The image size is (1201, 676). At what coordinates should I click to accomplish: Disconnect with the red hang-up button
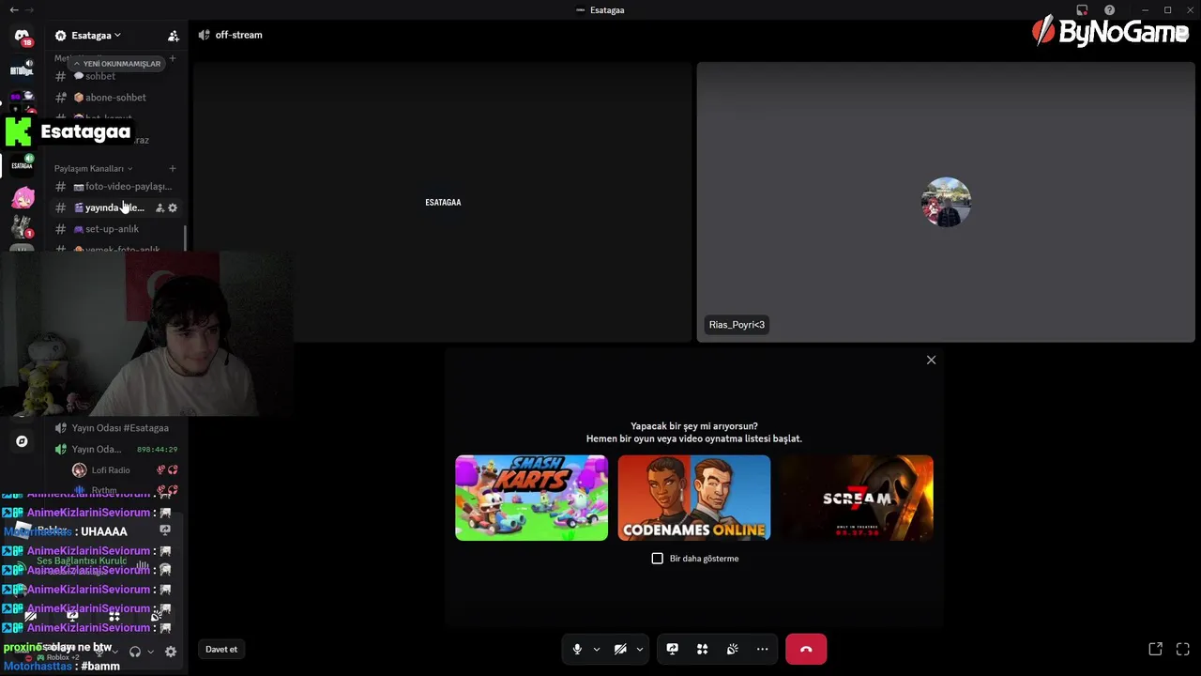point(806,649)
